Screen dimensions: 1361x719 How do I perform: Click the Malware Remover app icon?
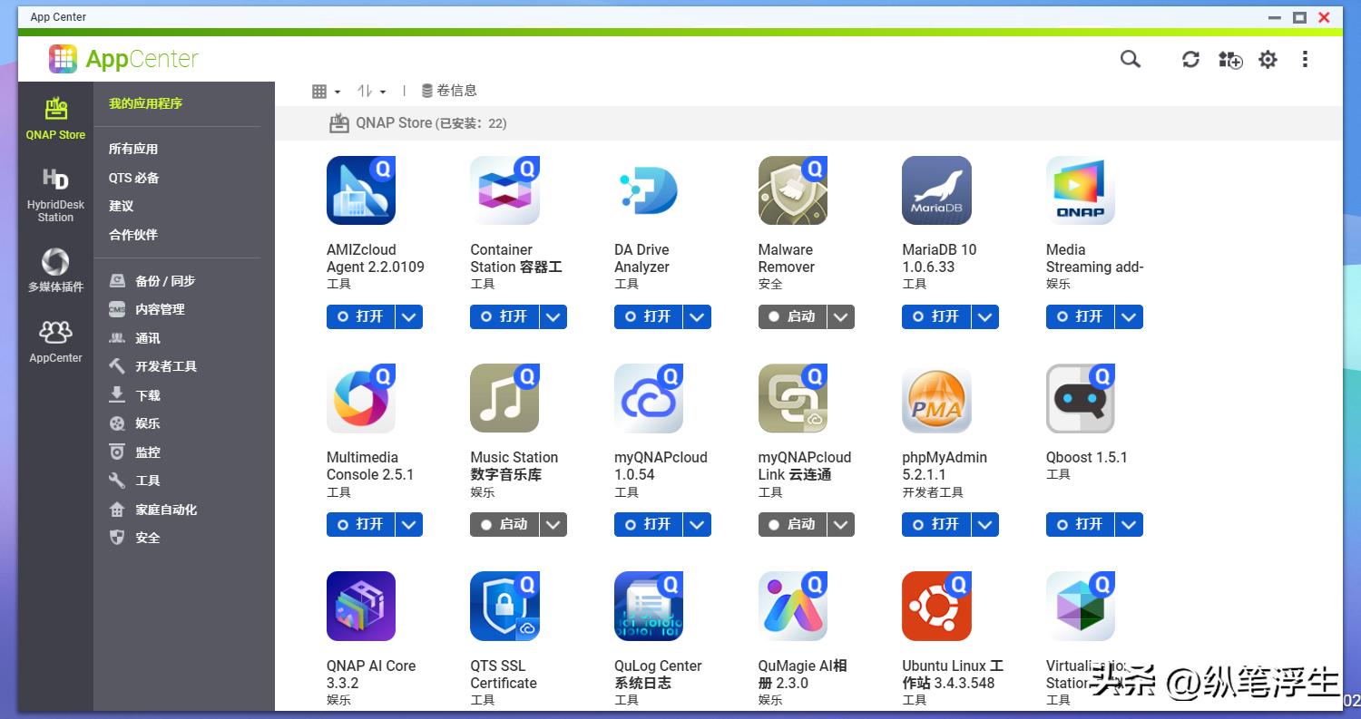point(793,190)
